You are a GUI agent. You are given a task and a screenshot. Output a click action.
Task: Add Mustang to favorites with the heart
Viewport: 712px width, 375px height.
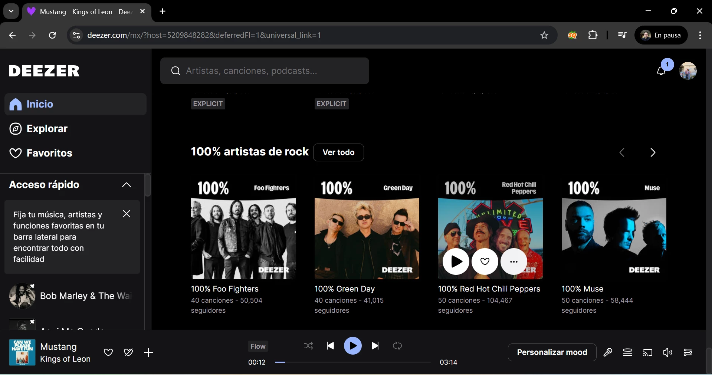(108, 352)
